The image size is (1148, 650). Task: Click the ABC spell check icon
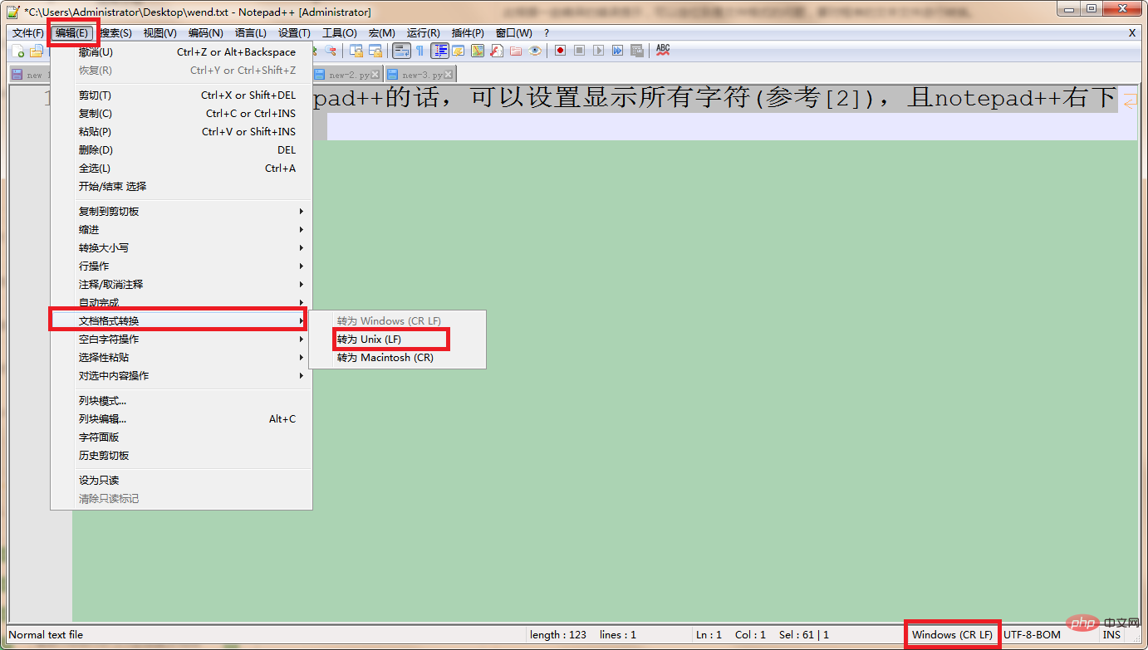(x=662, y=50)
